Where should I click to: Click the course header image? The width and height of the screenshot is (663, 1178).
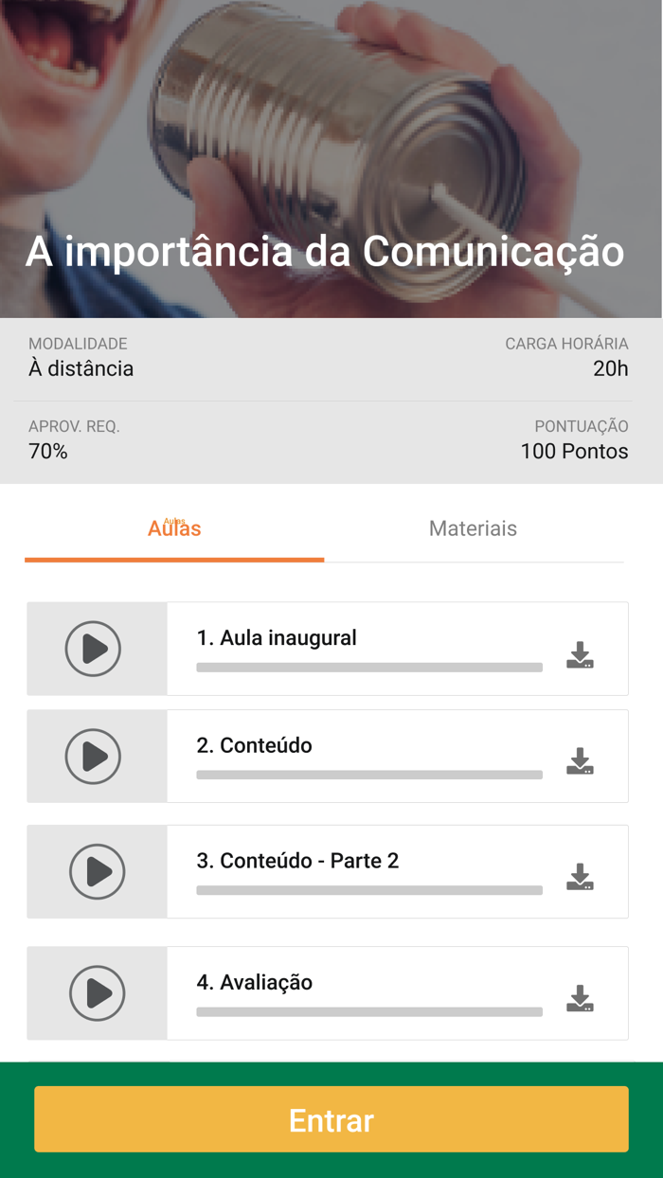[x=331, y=142]
